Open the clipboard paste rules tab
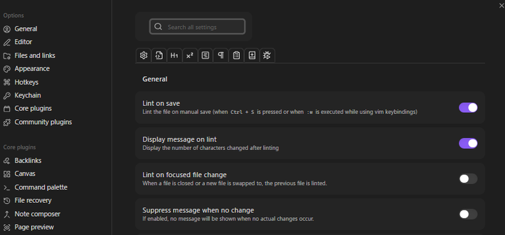Screen dimensions: 505x235 tap(236, 55)
